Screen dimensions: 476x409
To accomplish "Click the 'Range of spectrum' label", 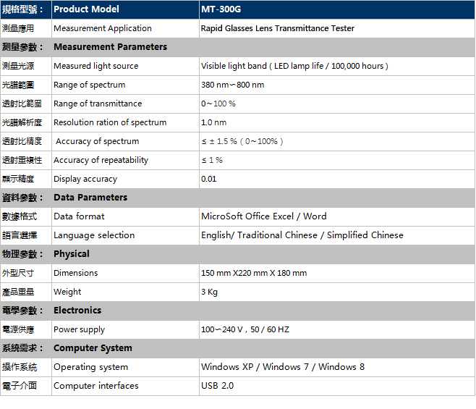I will [x=90, y=85].
